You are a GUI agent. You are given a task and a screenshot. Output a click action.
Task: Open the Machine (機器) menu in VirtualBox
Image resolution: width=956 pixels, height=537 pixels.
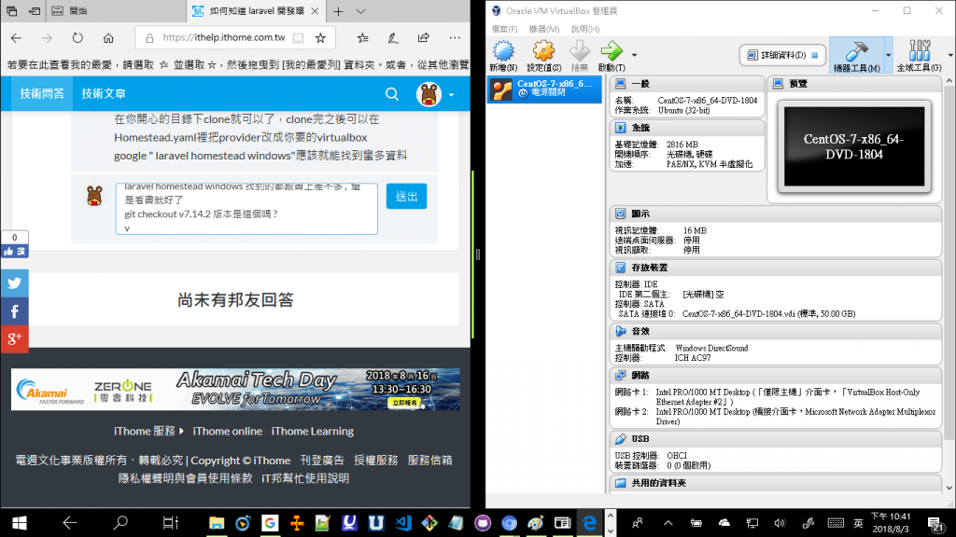point(544,29)
